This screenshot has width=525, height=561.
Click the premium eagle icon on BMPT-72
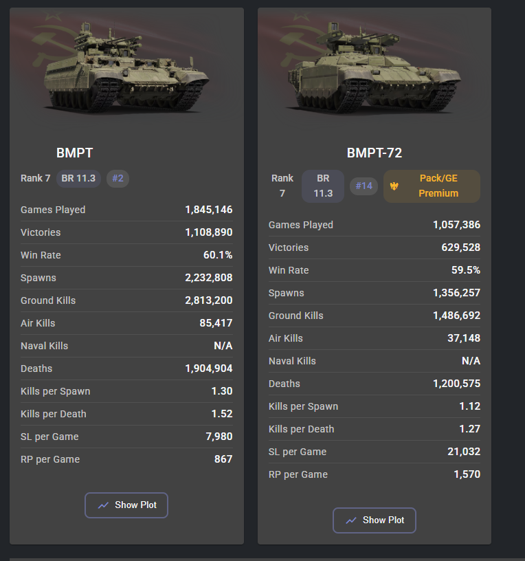(x=394, y=186)
